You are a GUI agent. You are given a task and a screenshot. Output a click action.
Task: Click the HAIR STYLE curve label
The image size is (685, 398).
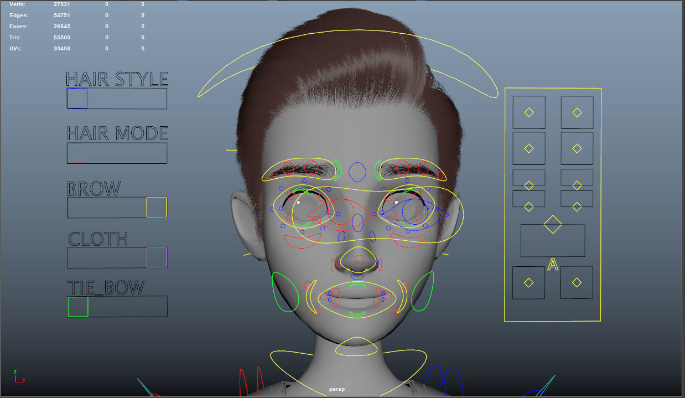pos(117,79)
